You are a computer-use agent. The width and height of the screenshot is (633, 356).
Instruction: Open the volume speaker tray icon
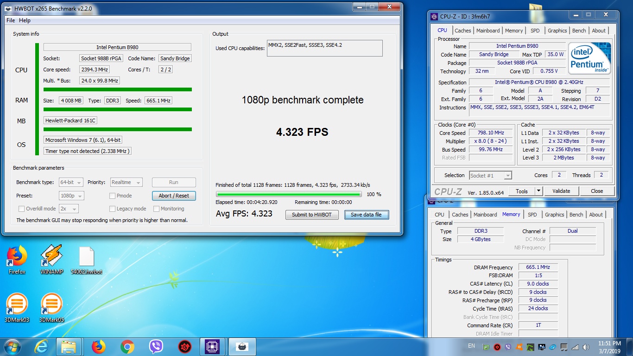tap(586, 347)
